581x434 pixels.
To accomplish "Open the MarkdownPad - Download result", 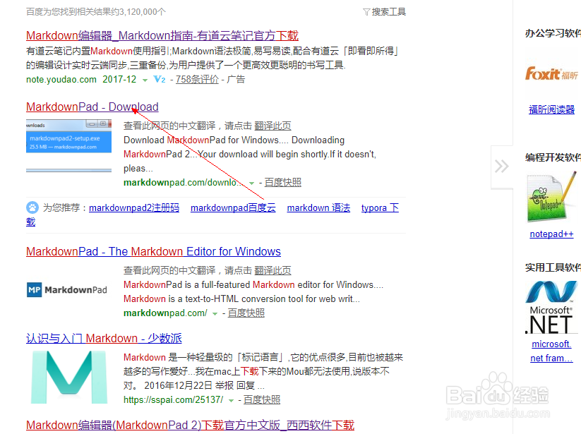I will pos(92,107).
